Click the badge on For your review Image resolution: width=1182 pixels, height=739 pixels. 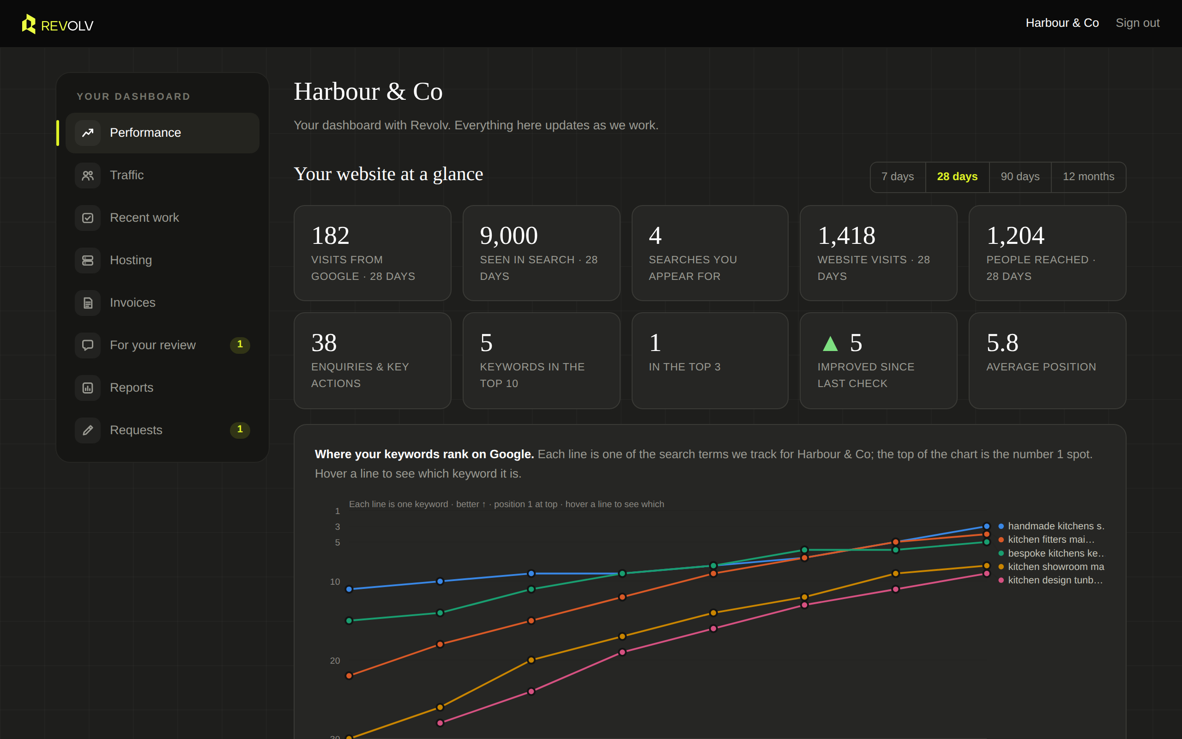pyautogui.click(x=240, y=345)
